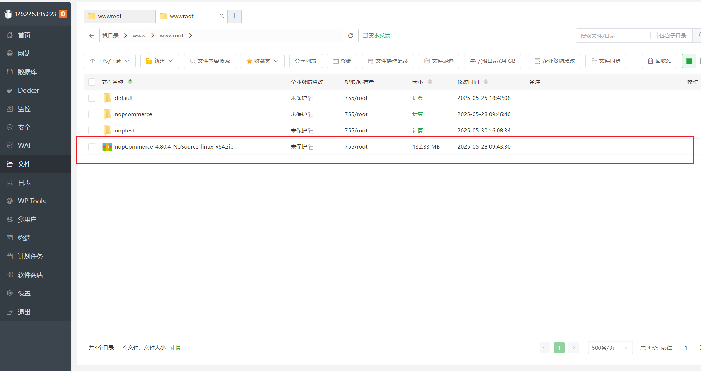Open 终端 terminal from sidebar
This screenshot has height=371, width=701.
coord(35,238)
